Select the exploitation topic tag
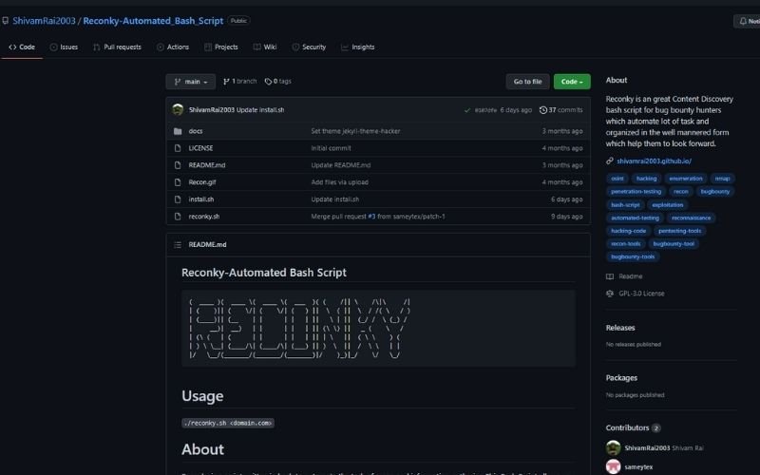 668,204
